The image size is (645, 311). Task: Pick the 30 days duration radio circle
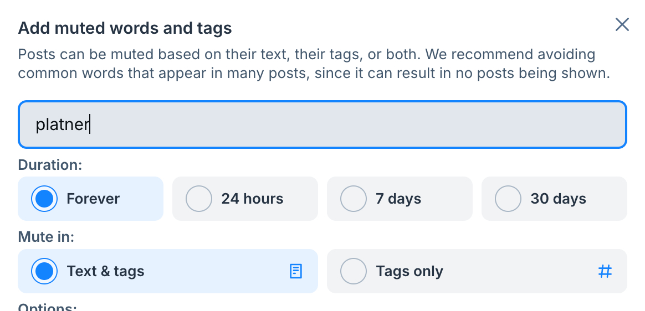508,199
